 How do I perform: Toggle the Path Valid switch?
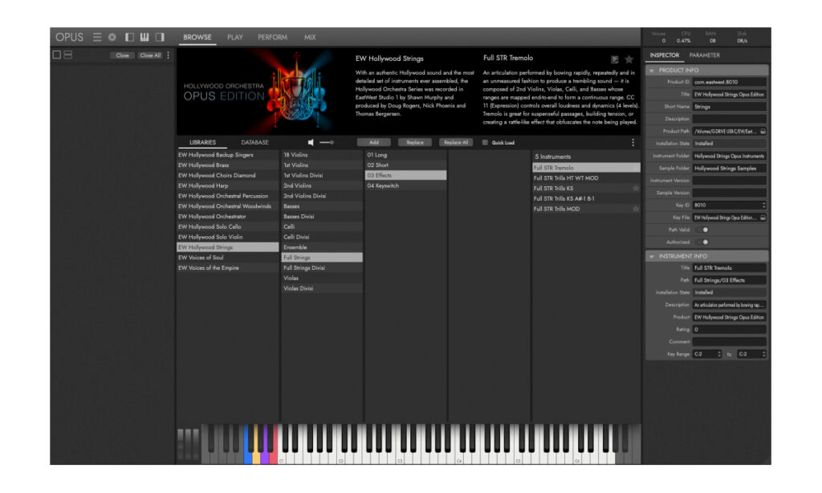tap(702, 230)
